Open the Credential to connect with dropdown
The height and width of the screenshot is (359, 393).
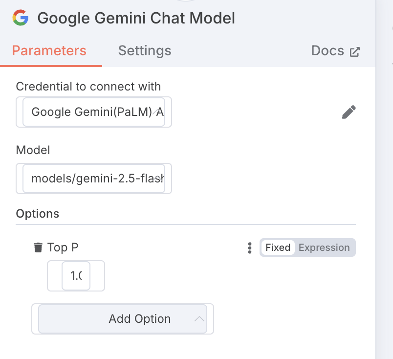[94, 112]
